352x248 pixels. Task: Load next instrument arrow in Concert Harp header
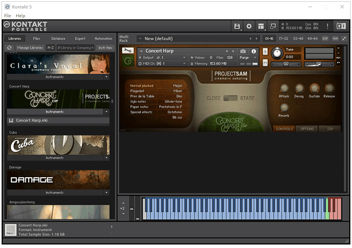[x=233, y=51]
